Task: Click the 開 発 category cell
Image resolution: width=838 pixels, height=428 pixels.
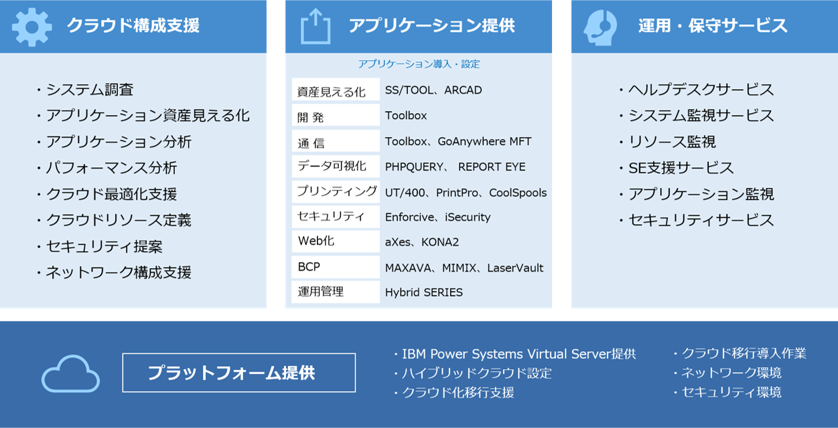Action: click(336, 115)
